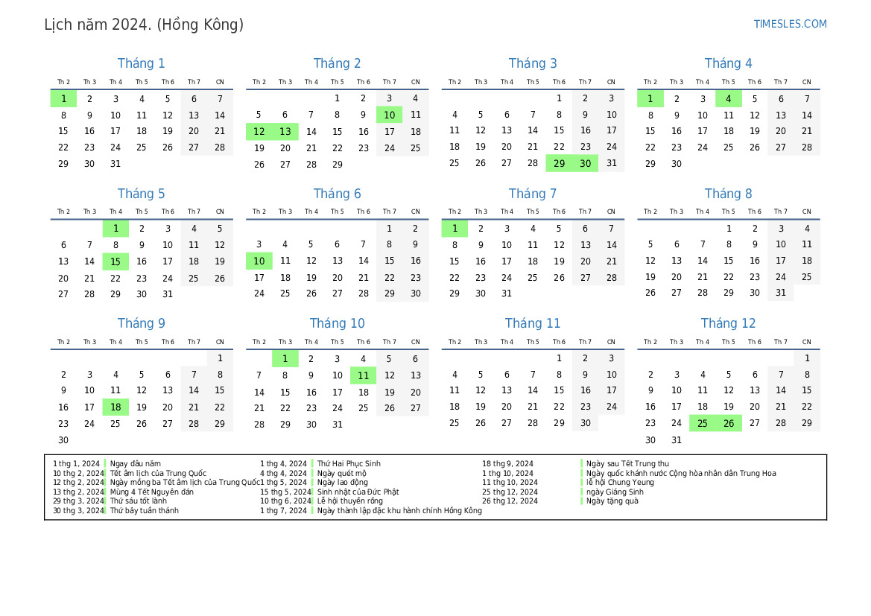Click legend entry 'Ngày lao động'
This screenshot has width=871, height=616.
342,482
